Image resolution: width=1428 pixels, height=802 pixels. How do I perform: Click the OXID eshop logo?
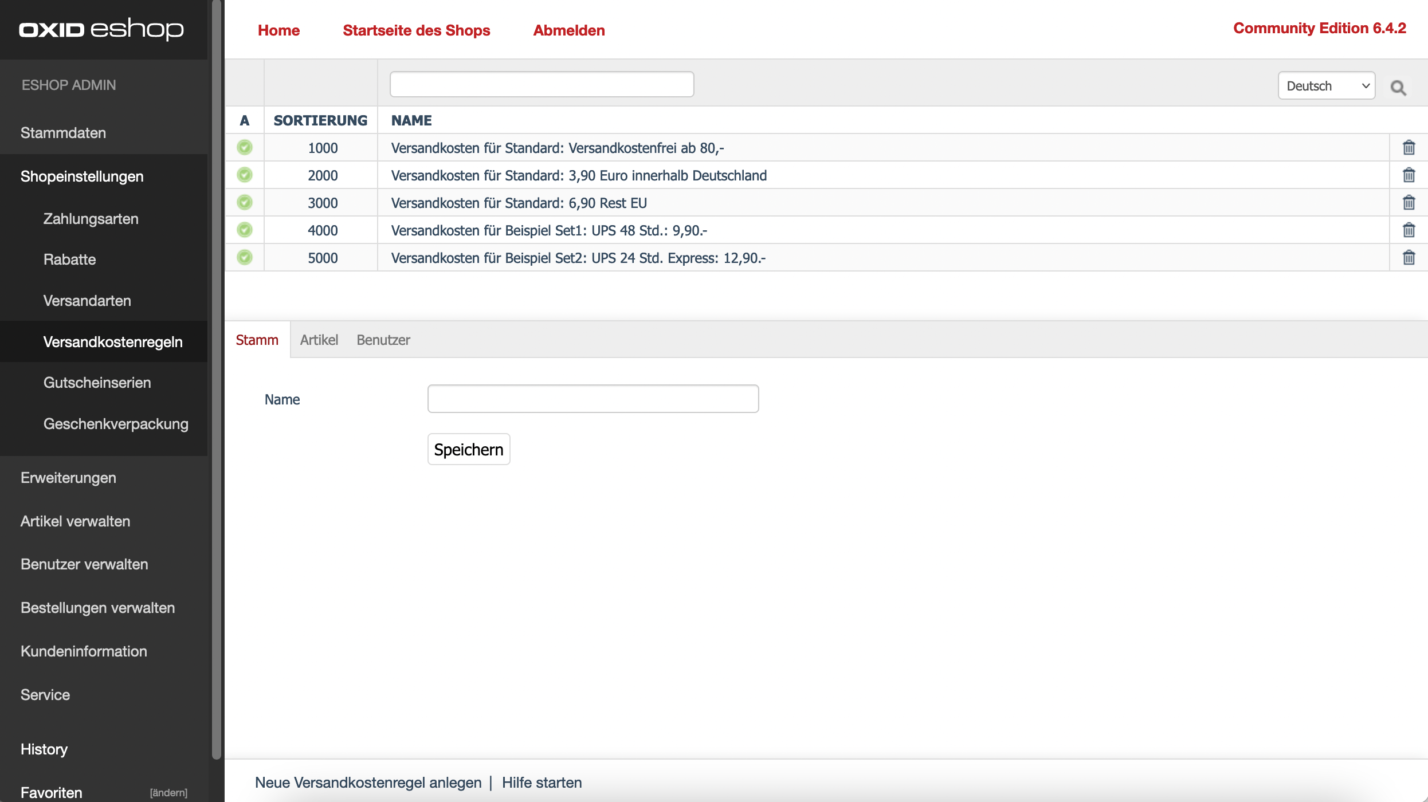pos(101,29)
